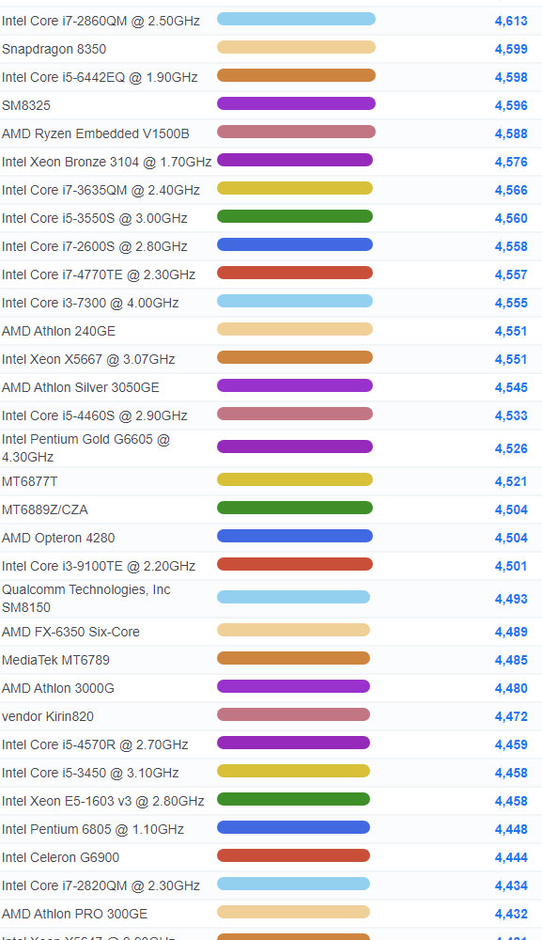Click the score value 4,444
This screenshot has width=542, height=940.
click(511, 857)
